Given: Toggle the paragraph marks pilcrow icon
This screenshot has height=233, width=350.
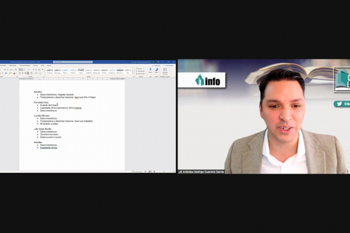Looking at the screenshot, I should (x=43, y=69).
